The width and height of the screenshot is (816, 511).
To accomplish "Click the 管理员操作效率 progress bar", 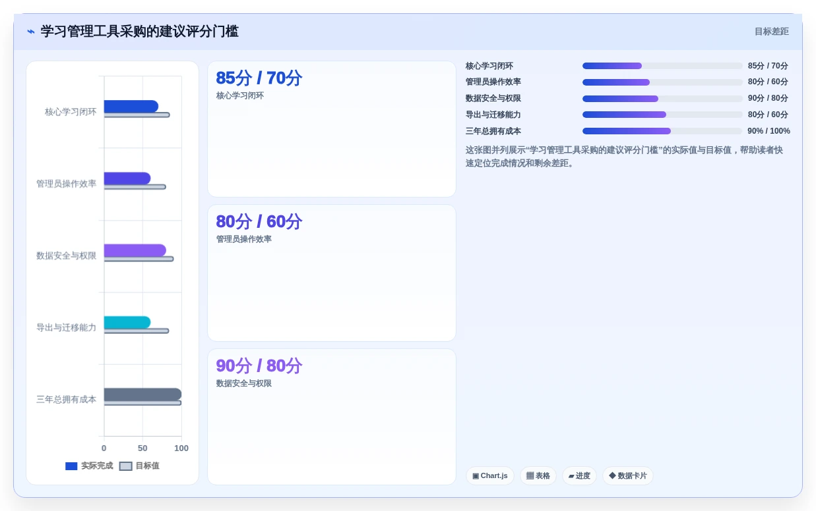I will 662,82.
